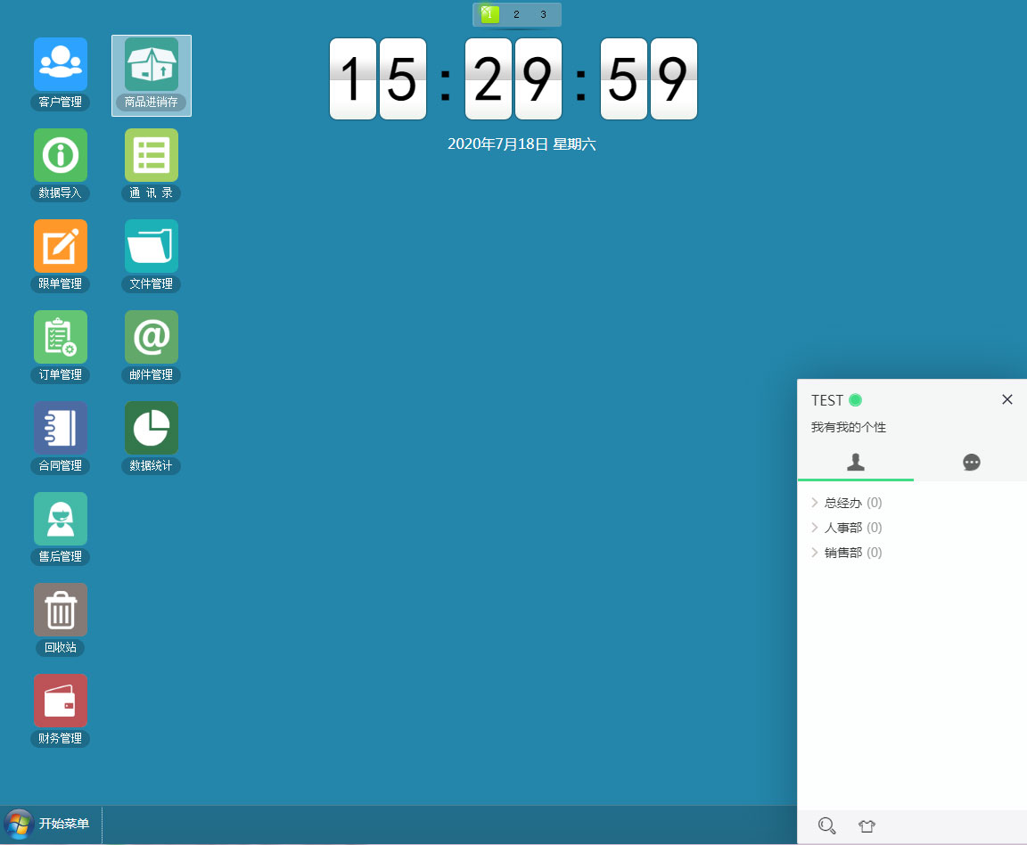Open the 回收站 recycle bin icon
Screen dimensions: 1027x845
pyautogui.click(x=61, y=610)
